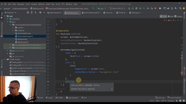Open the Navigate menu
Screen dimensions: 186x104
(x=21, y=4)
